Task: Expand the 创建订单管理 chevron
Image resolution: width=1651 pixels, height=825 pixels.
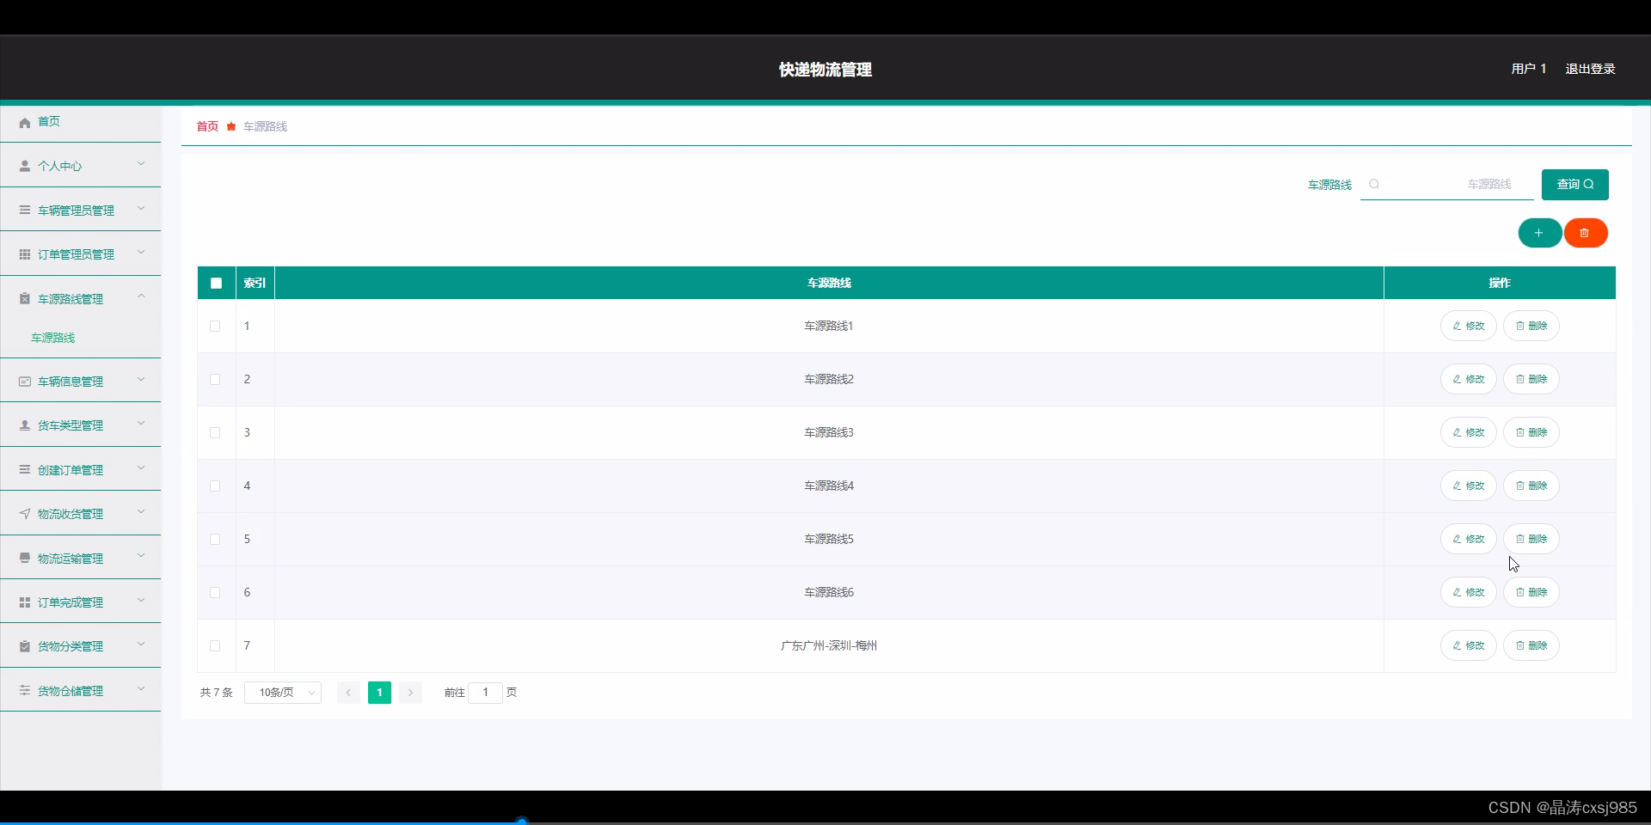Action: tap(141, 467)
